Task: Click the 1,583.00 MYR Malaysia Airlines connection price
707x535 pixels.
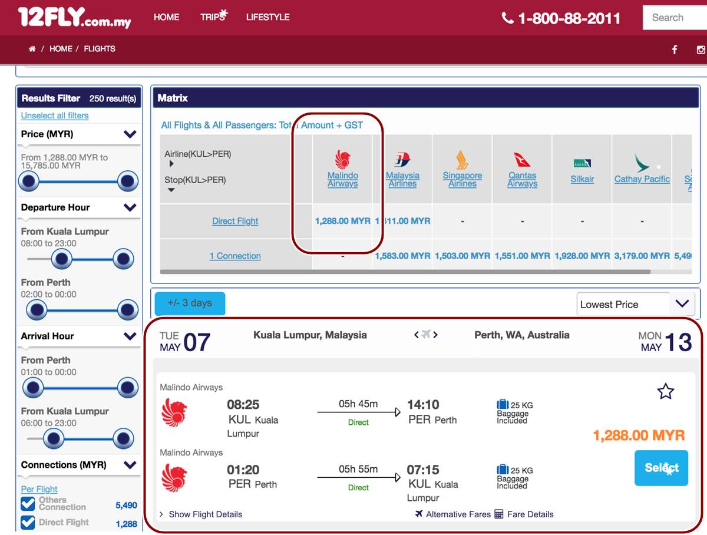Action: [x=403, y=256]
